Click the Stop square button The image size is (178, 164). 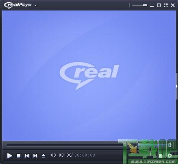pyautogui.click(x=19, y=156)
